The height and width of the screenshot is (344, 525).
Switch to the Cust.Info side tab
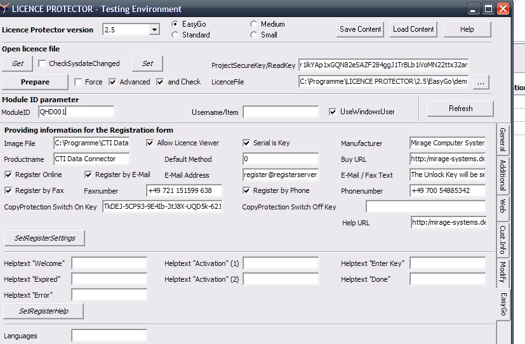503,239
